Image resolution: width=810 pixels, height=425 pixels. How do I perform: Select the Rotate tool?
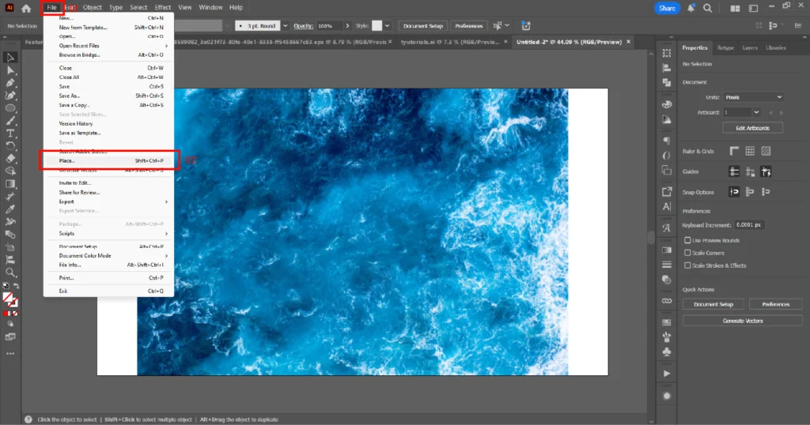point(9,146)
